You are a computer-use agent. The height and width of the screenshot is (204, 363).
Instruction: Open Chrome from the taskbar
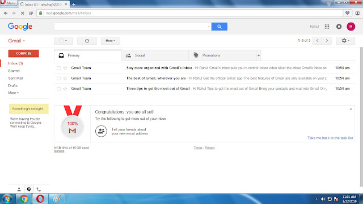click(23, 199)
